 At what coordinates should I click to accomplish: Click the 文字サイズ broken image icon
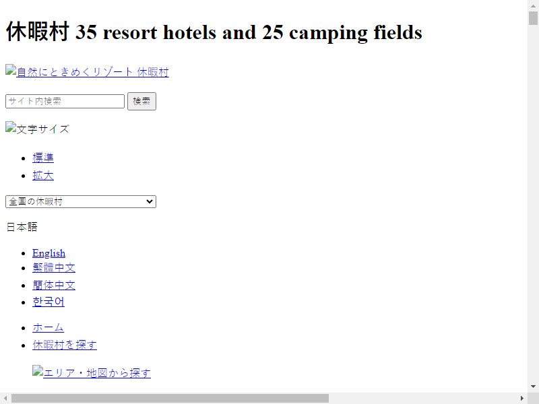(x=37, y=128)
